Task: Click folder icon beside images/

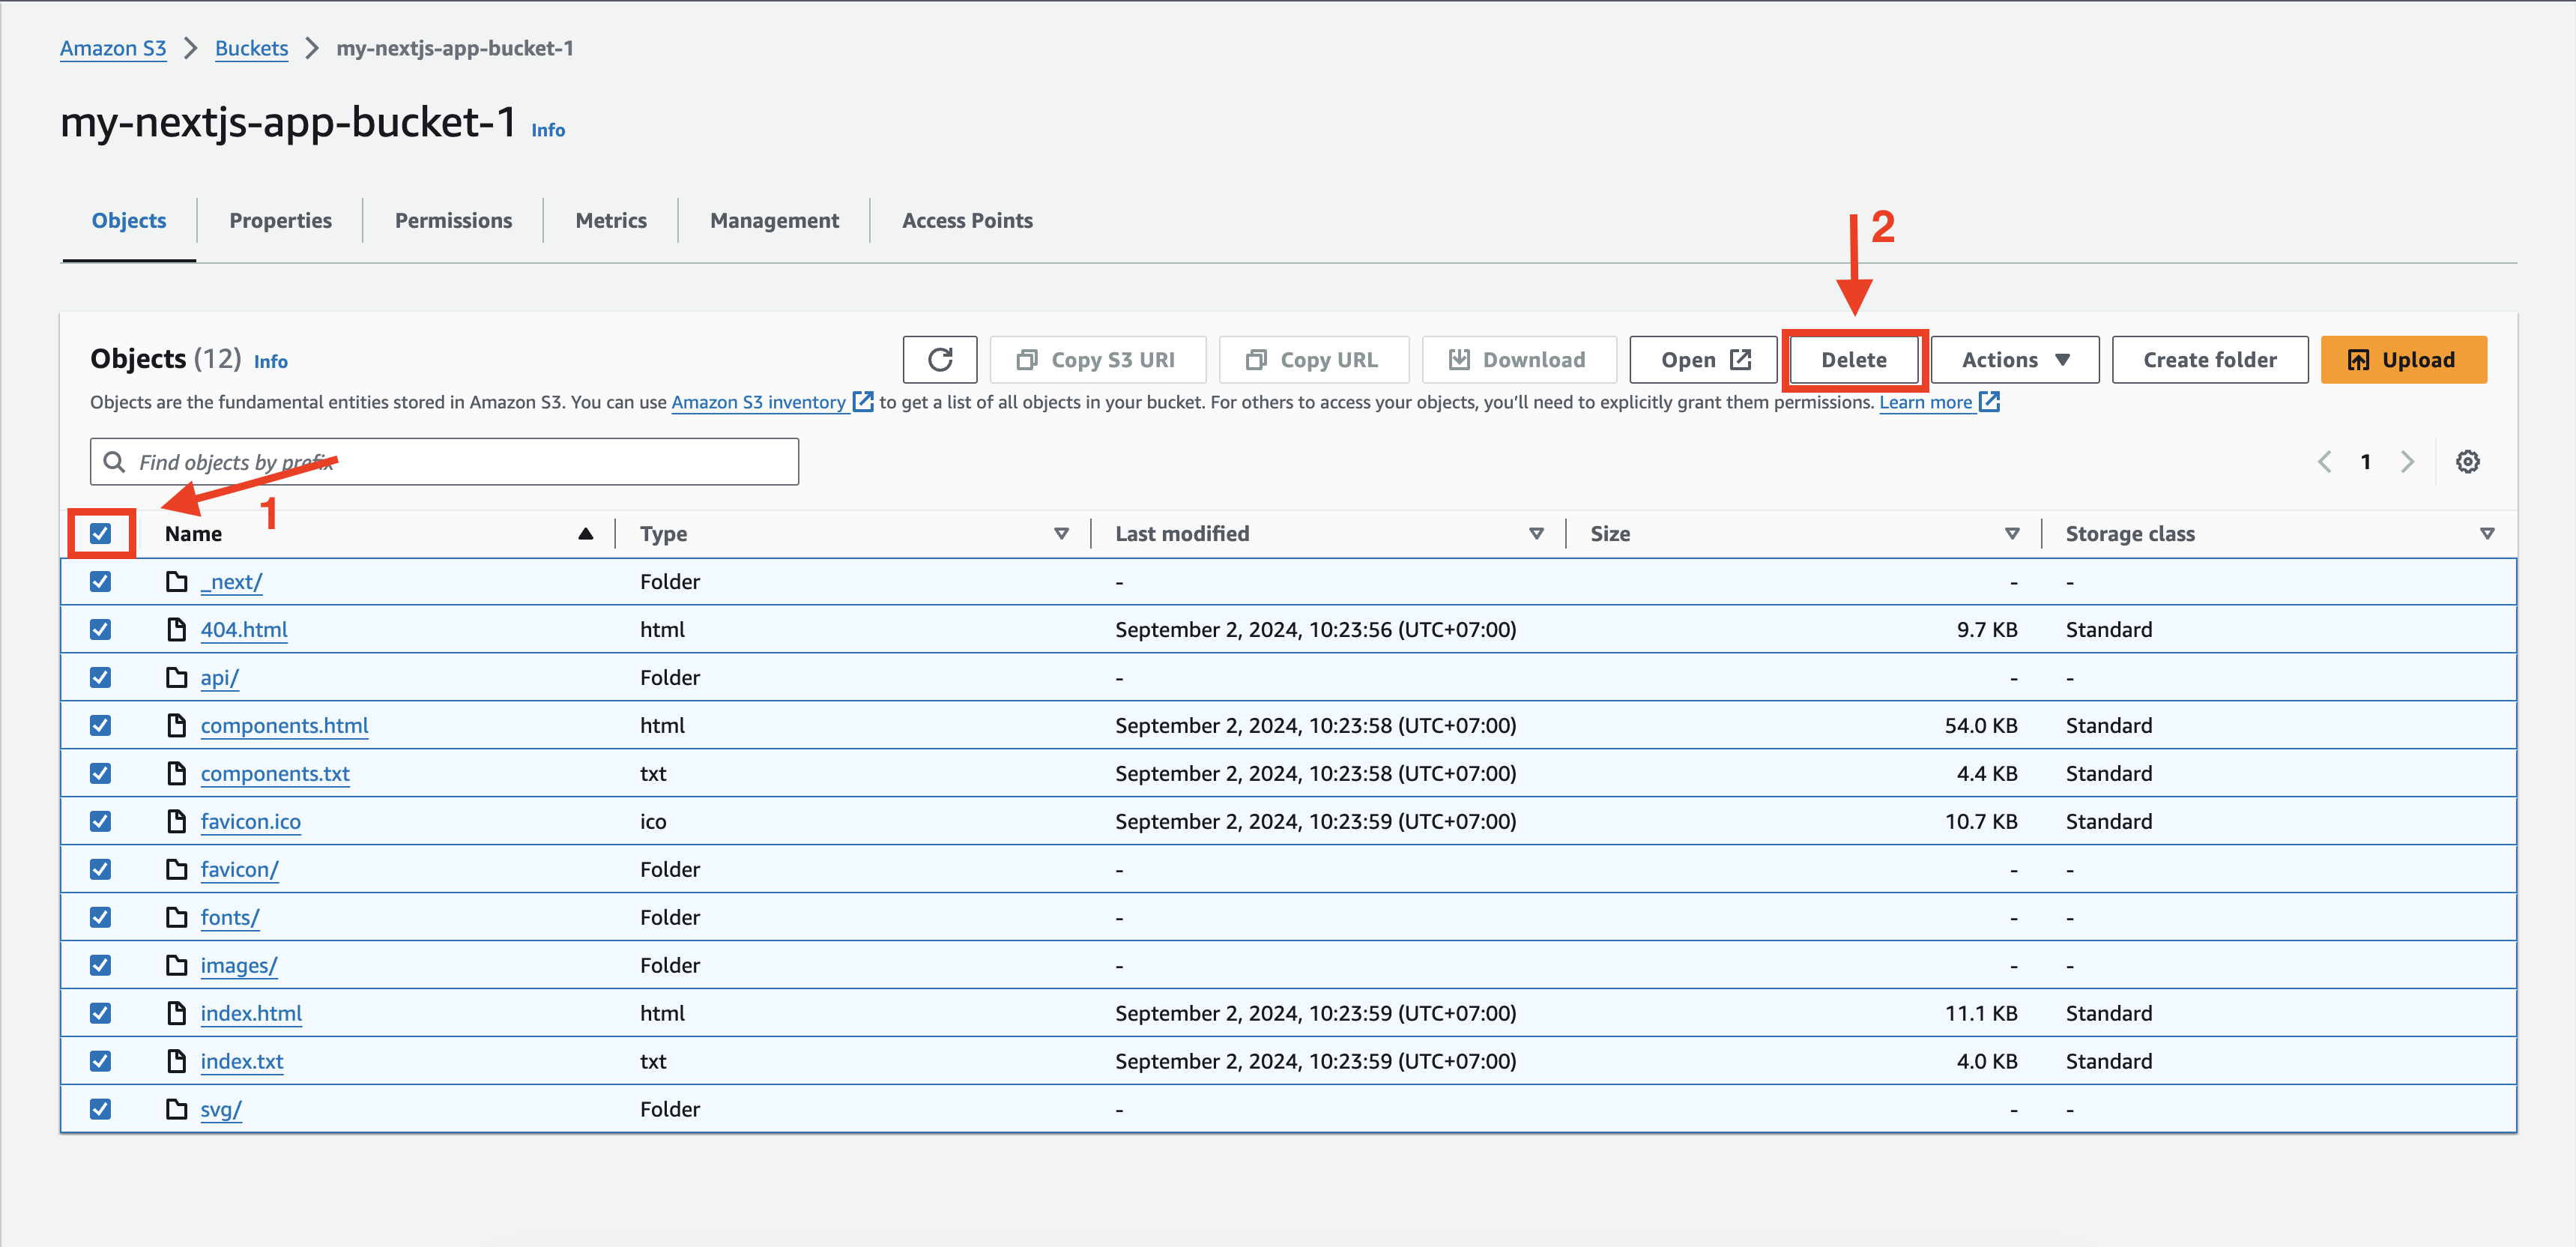Action: click(x=177, y=966)
